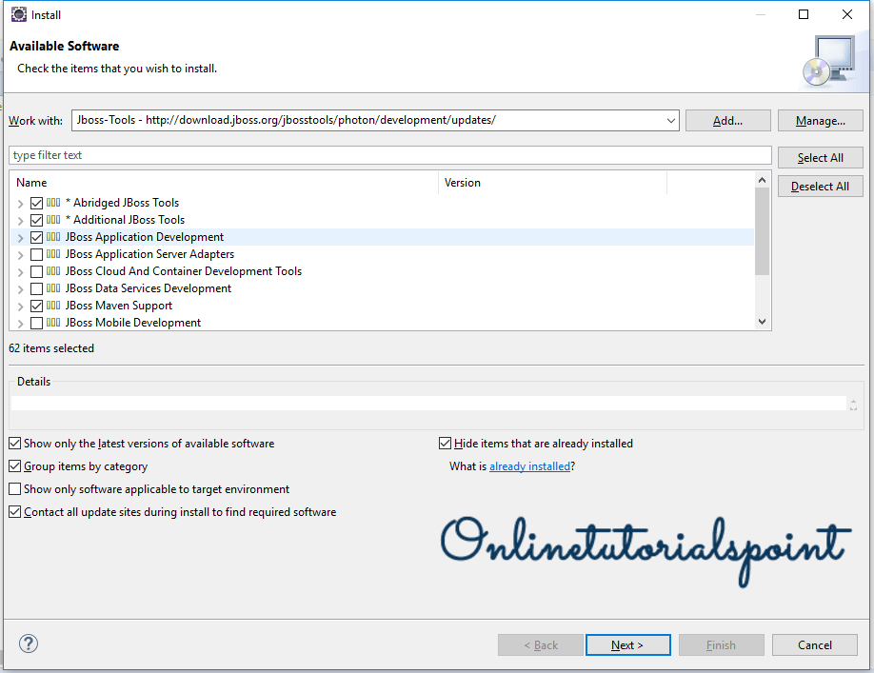The height and width of the screenshot is (673, 874).
Task: Click the JBoss Application Server Adapters category icon
Action: pos(54,253)
